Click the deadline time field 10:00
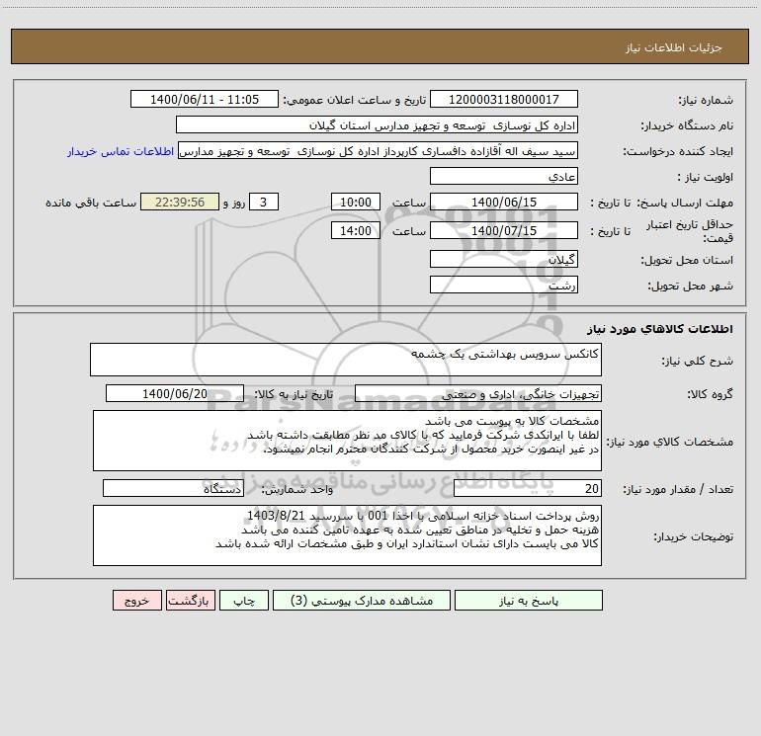This screenshot has width=761, height=736. coord(355,202)
